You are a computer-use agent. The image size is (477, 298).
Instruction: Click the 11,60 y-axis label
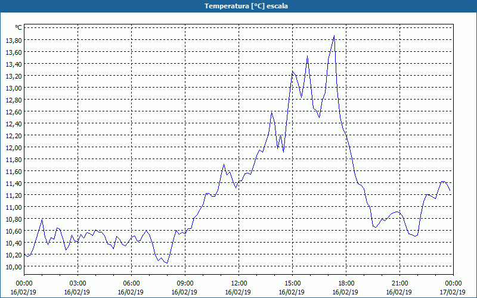coord(14,171)
